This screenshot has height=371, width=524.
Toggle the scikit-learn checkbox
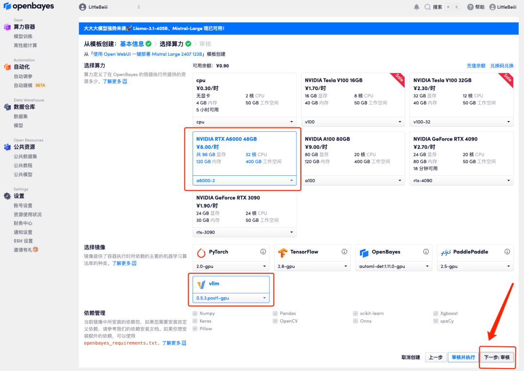click(355, 314)
